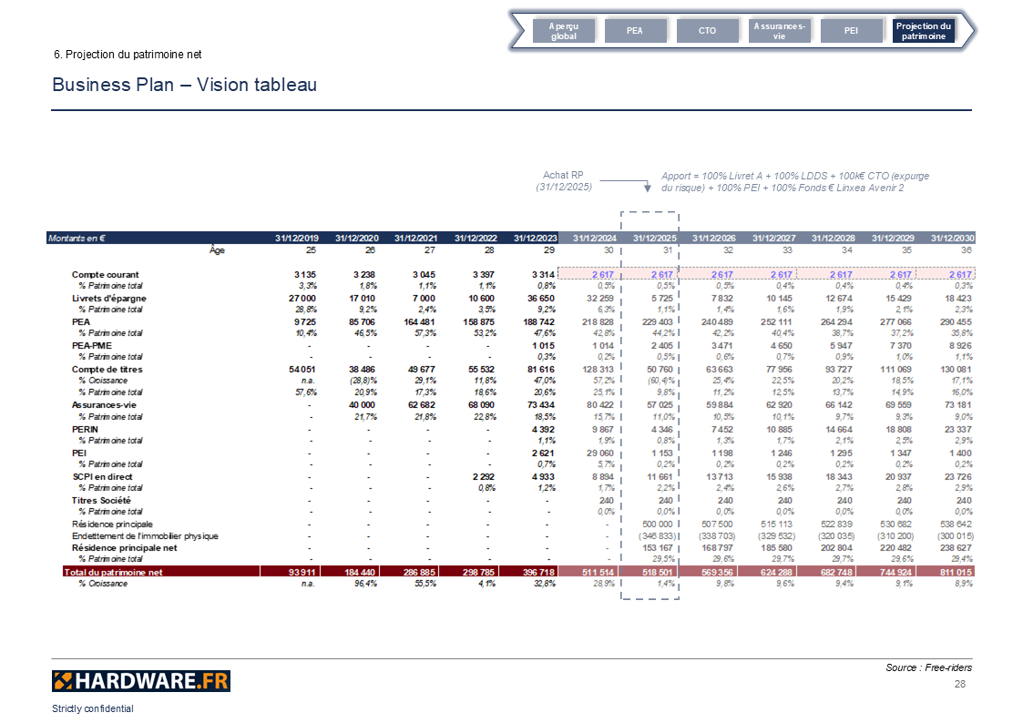The image size is (1023, 723).
Task: Click the 'Source : Free-riders' text
Action: (928, 667)
